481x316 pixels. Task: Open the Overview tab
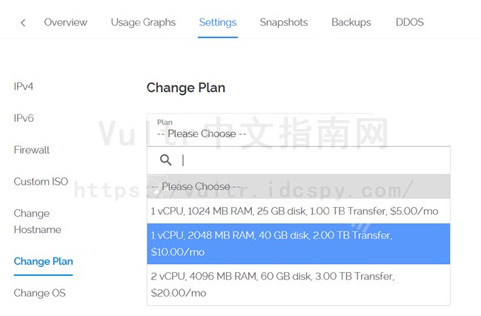pos(66,22)
